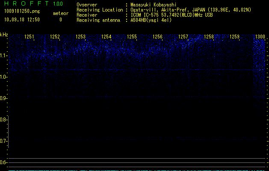Click the 1254 time marker
269x171 pixels.
(106, 37)
